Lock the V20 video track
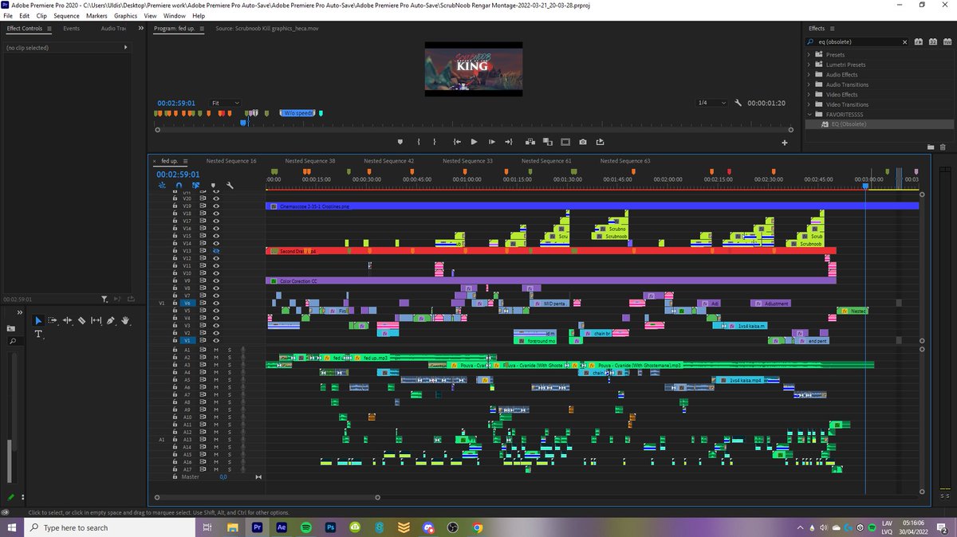This screenshot has height=537, width=957. coord(175,199)
